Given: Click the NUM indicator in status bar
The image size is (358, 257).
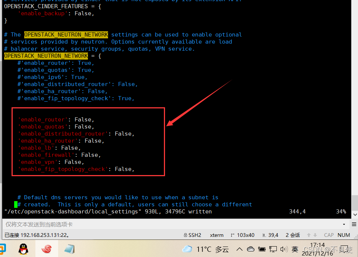Looking at the screenshot, I should (343, 235).
